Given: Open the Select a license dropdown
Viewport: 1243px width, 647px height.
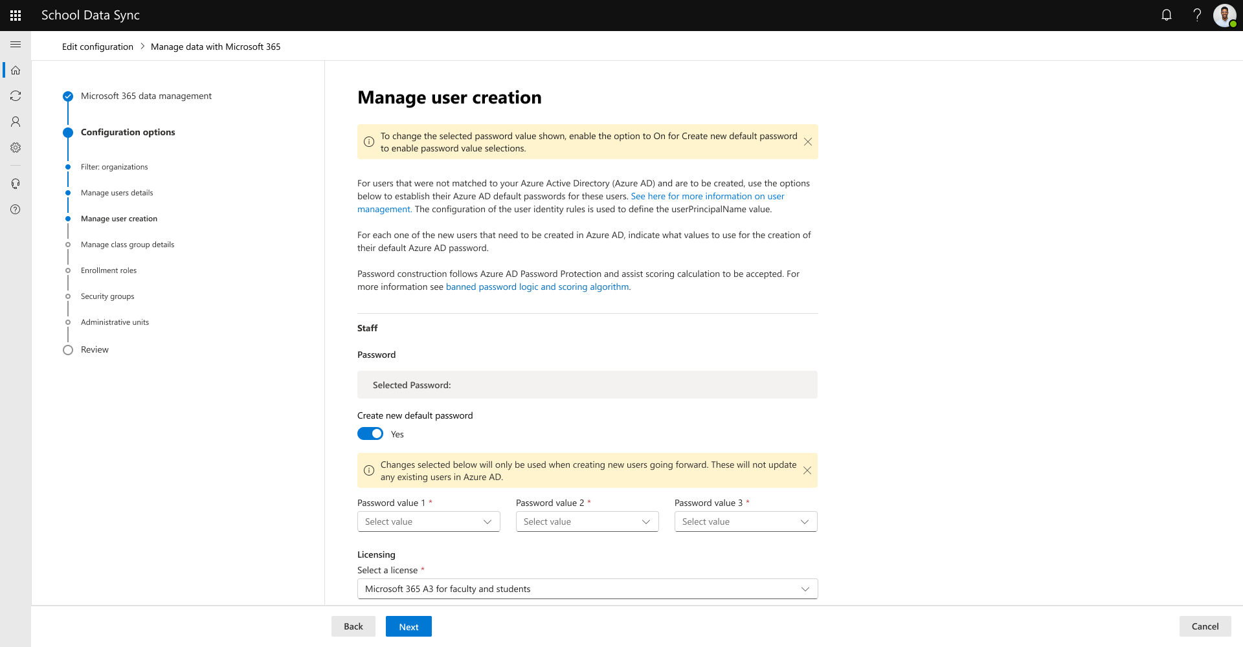Looking at the screenshot, I should 588,589.
